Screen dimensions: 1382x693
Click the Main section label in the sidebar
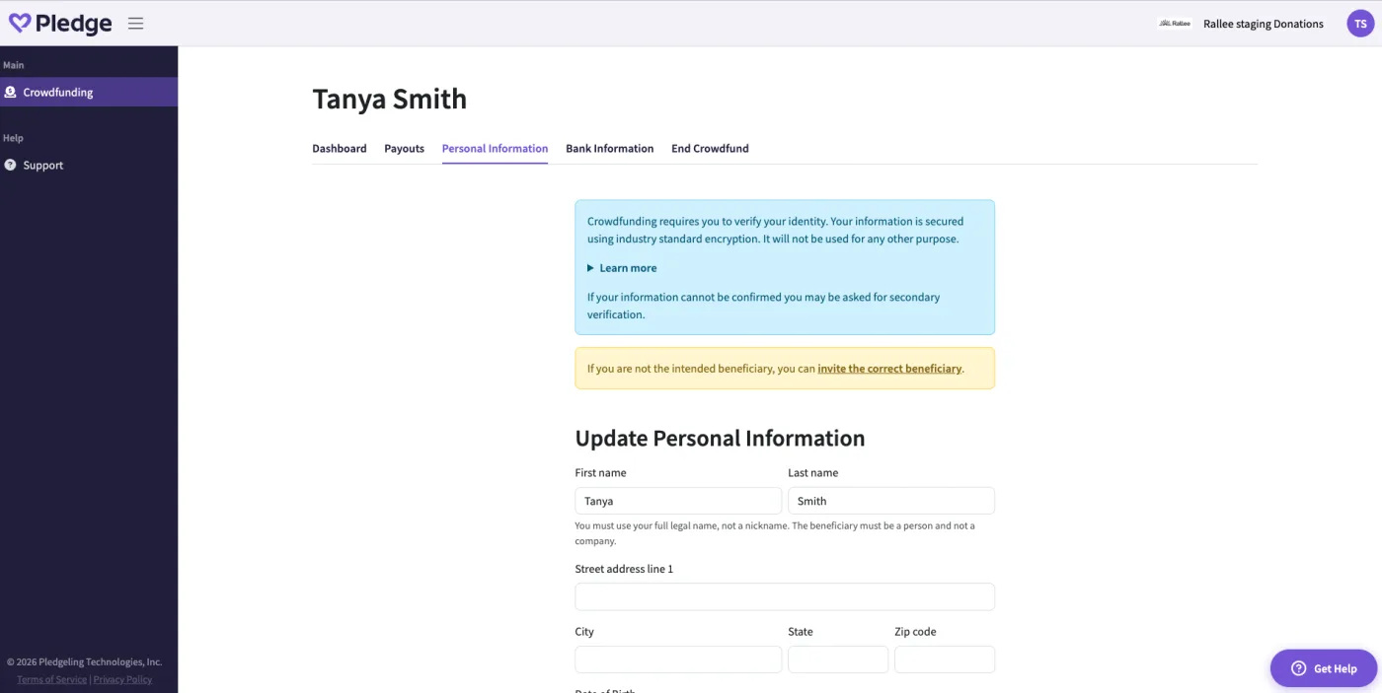point(13,65)
